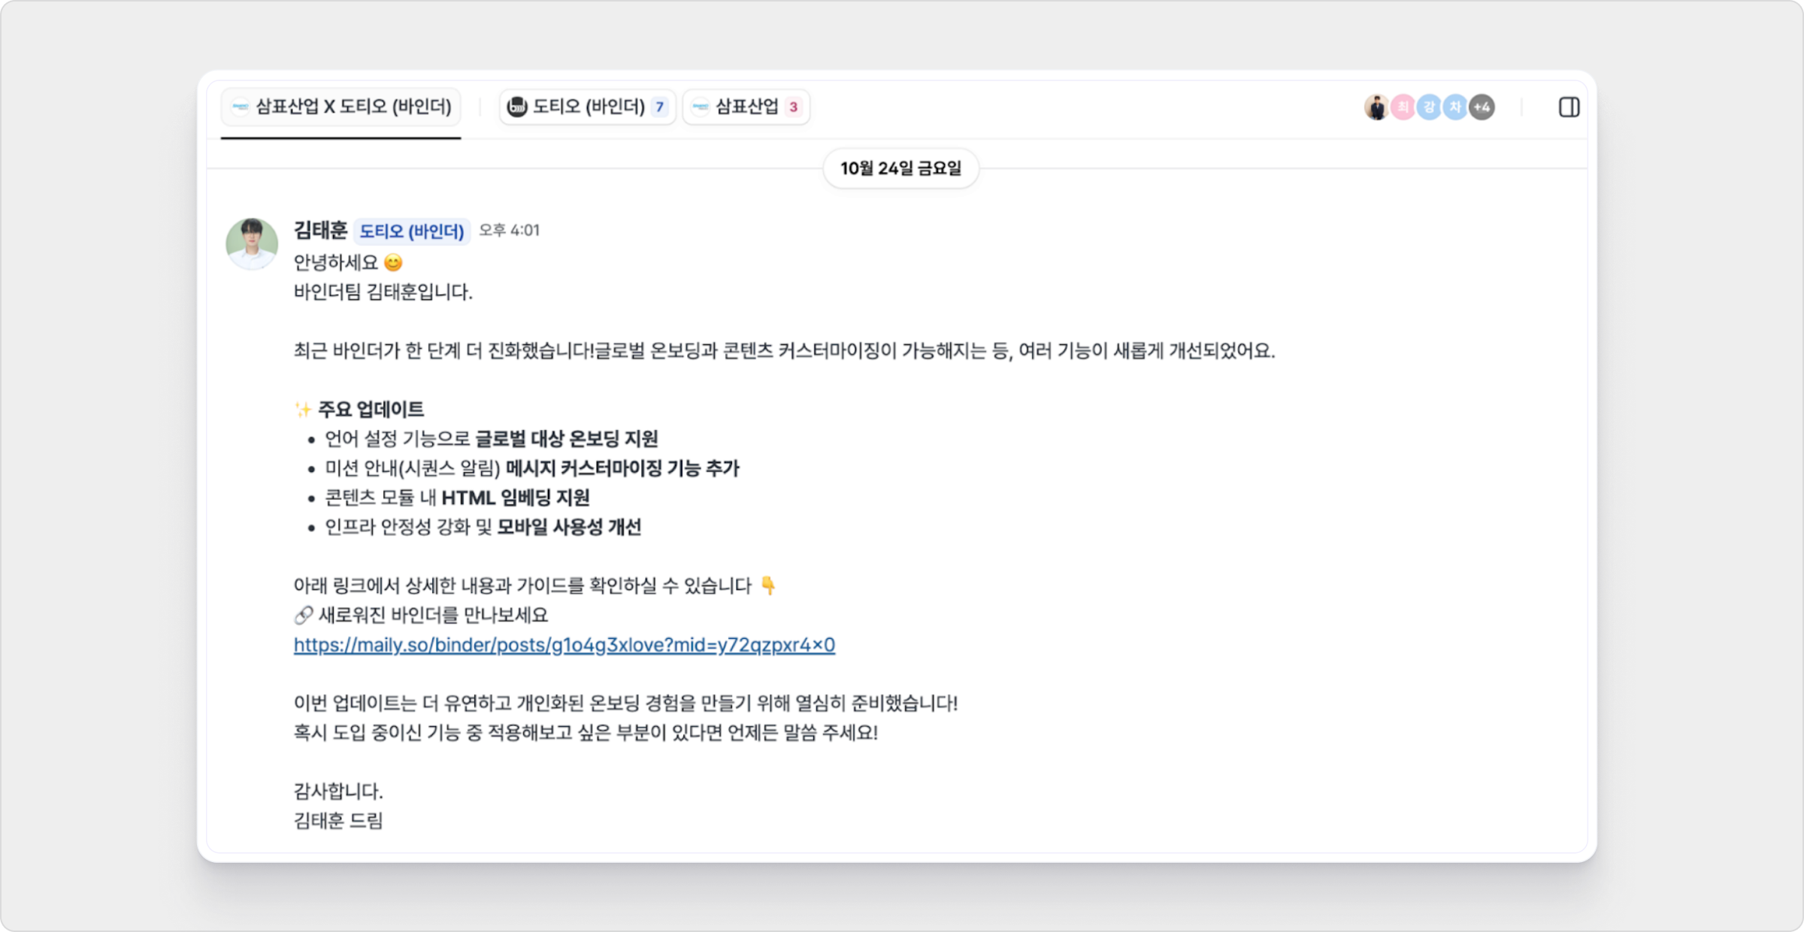Screen dimensions: 1804x932
Task: Click the first participant photo avatar
Action: (1377, 107)
